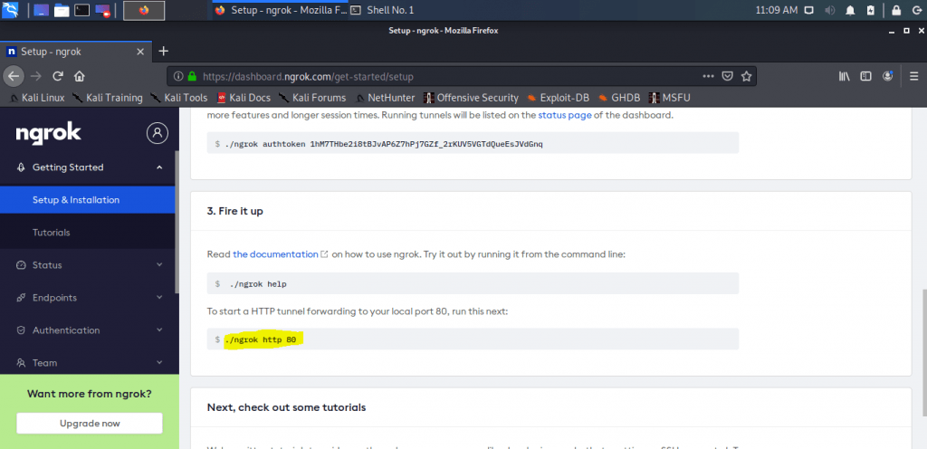927x449 pixels.
Task: Open the ngrok user account icon
Action: tap(158, 133)
